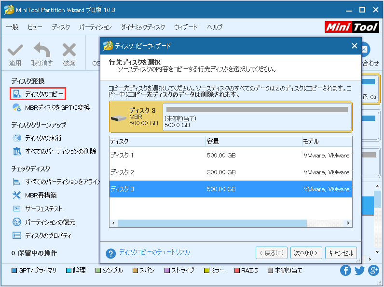Open the ビュー menu
Viewport: 384px width, 287px height.
point(35,27)
